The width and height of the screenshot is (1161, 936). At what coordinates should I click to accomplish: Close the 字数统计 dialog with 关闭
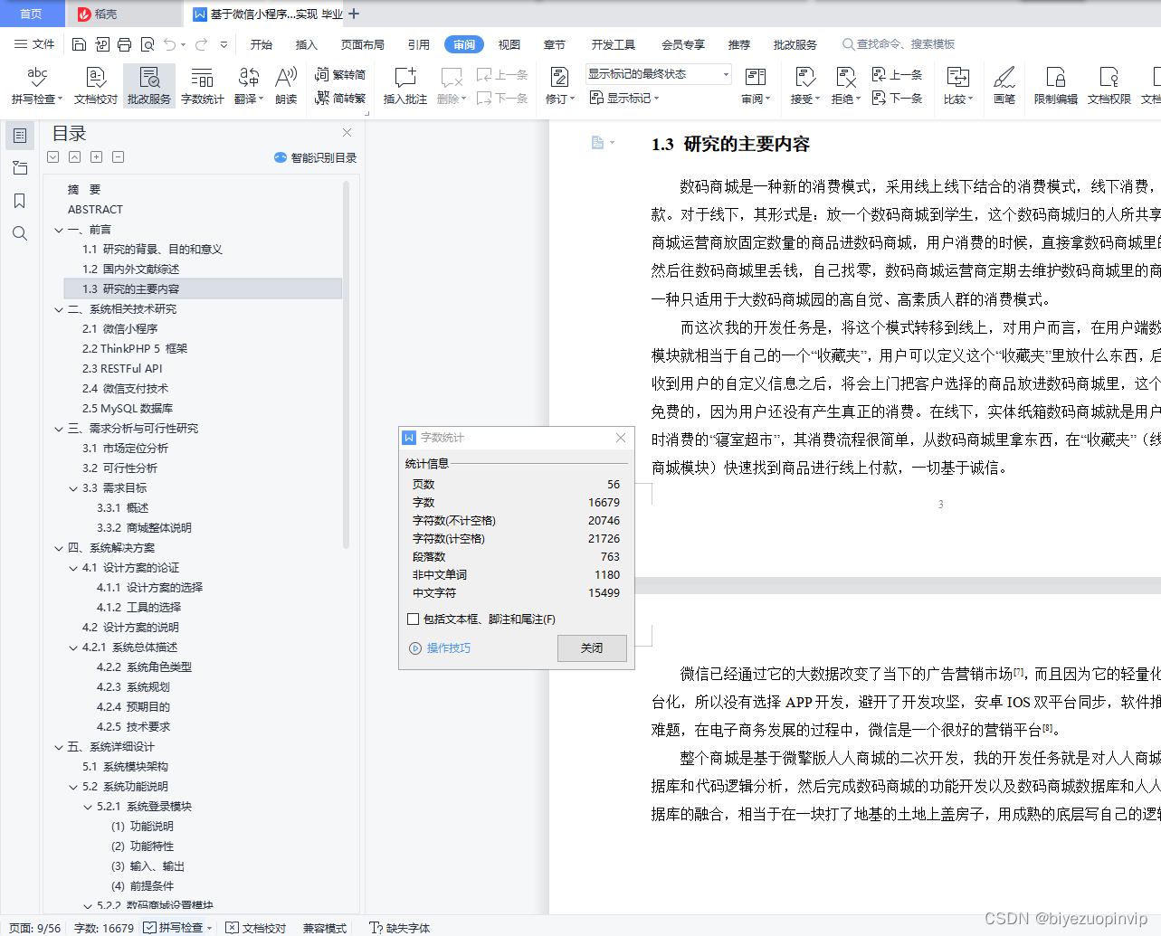coord(592,648)
